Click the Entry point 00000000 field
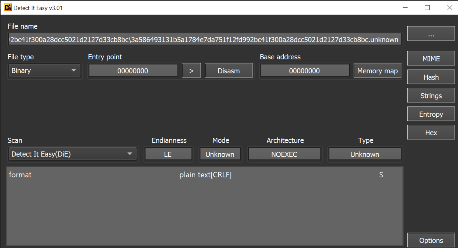The width and height of the screenshot is (458, 248). [x=133, y=70]
